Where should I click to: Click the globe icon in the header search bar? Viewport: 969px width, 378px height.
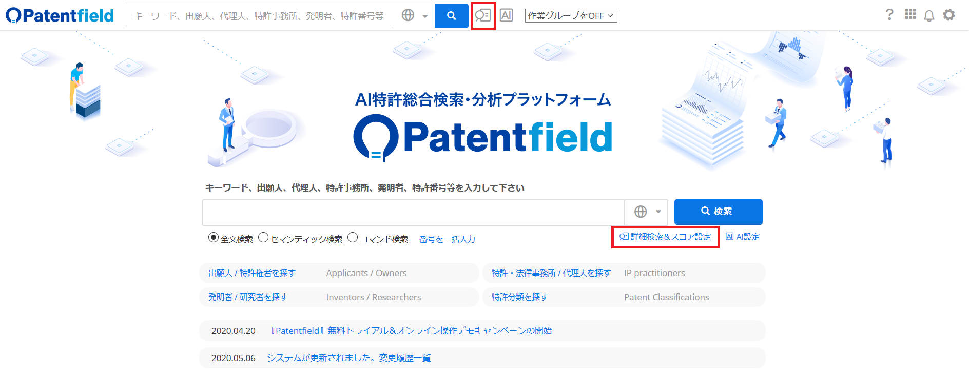click(408, 15)
